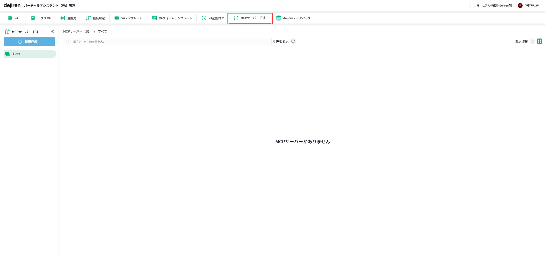The width and height of the screenshot is (545, 258).
Task: Switch to the アプリ VA tab
Action: [x=41, y=18]
